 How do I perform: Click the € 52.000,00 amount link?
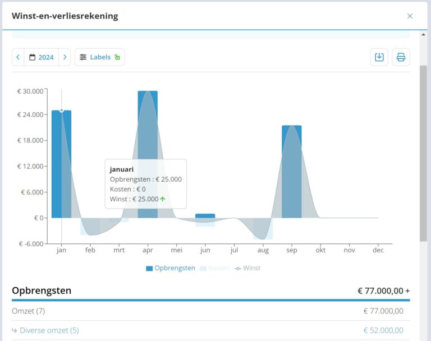tap(383, 330)
